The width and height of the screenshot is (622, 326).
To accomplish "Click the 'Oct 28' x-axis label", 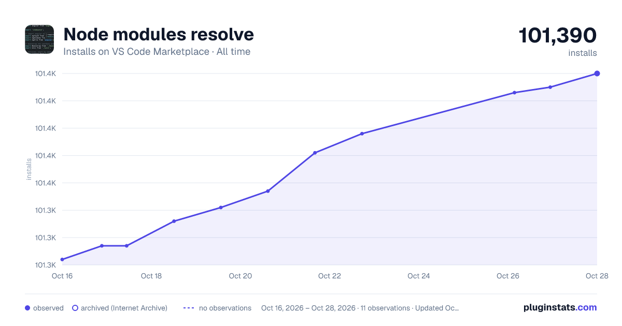I will (x=597, y=276).
